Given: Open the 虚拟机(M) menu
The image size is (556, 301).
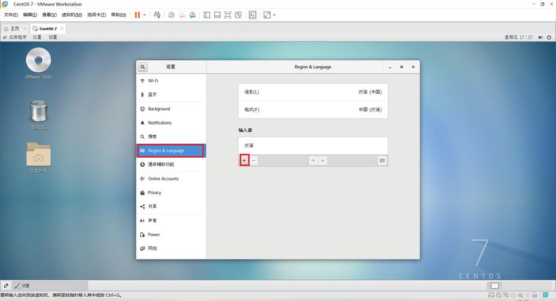Looking at the screenshot, I should click(x=72, y=15).
